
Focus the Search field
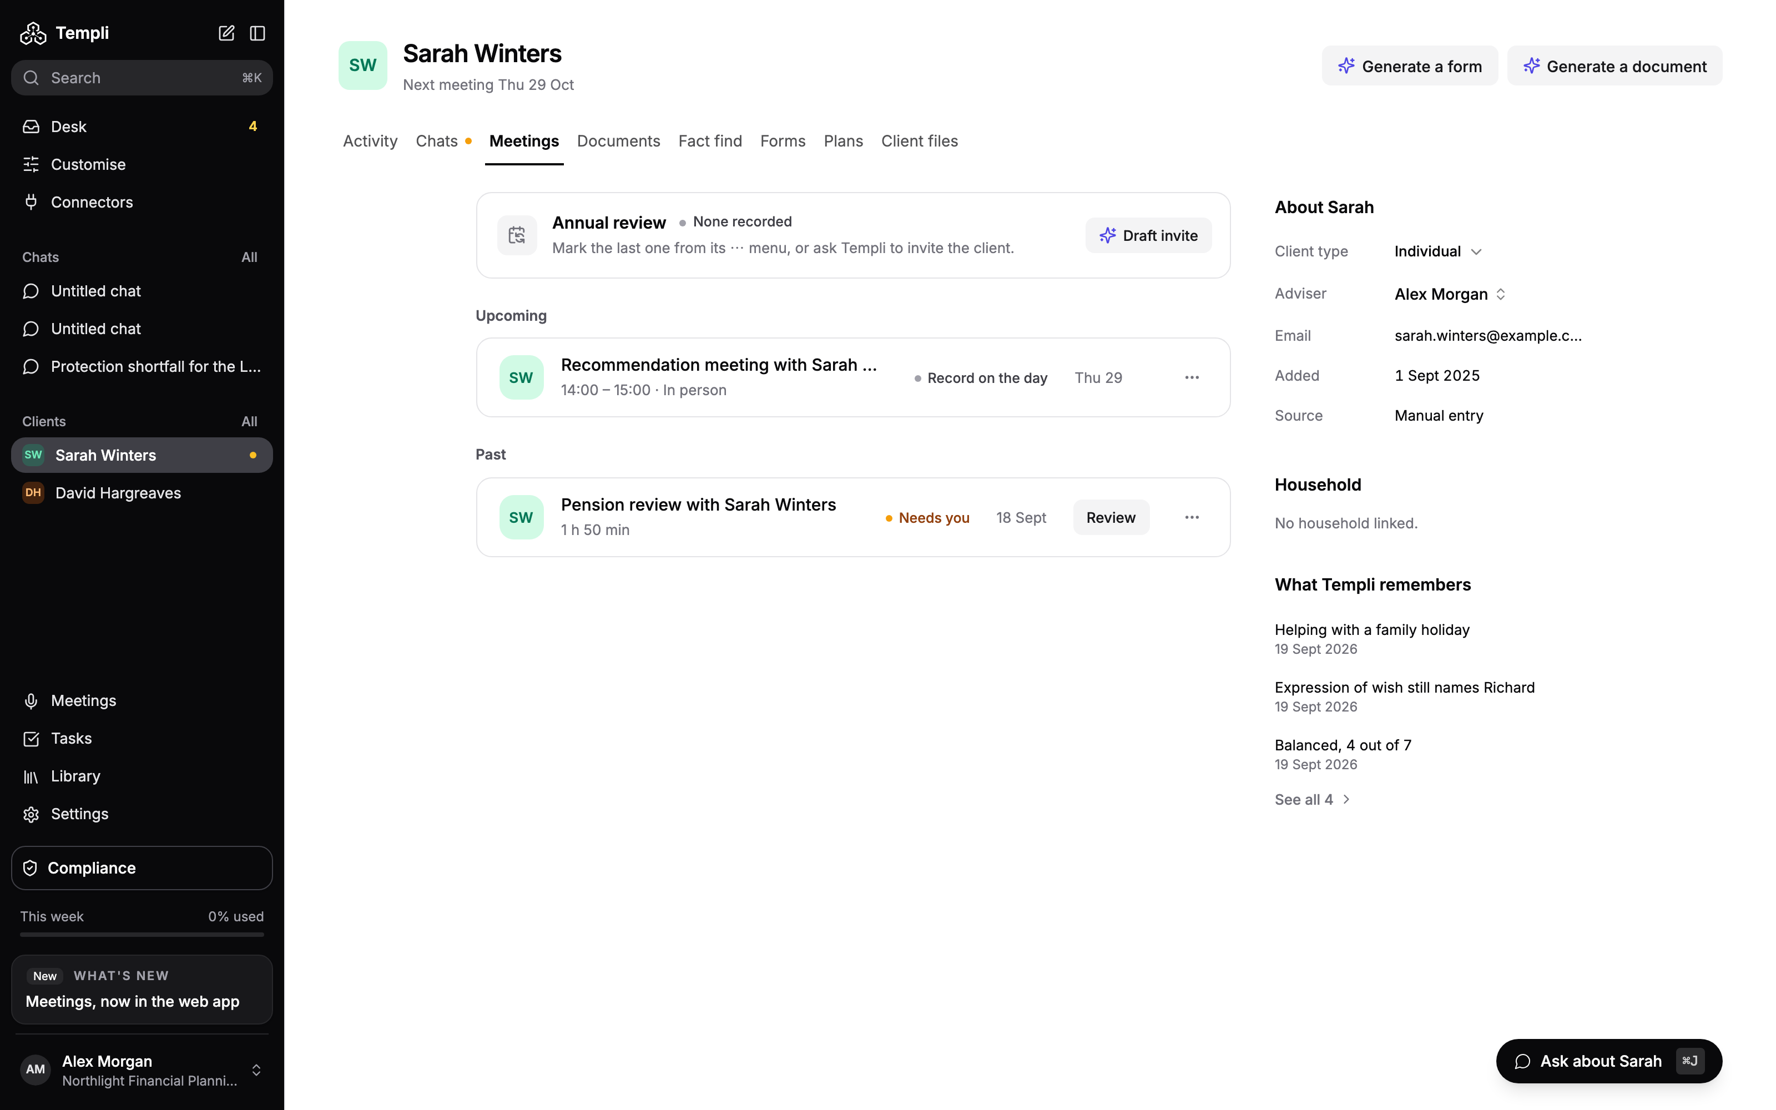pos(142,78)
